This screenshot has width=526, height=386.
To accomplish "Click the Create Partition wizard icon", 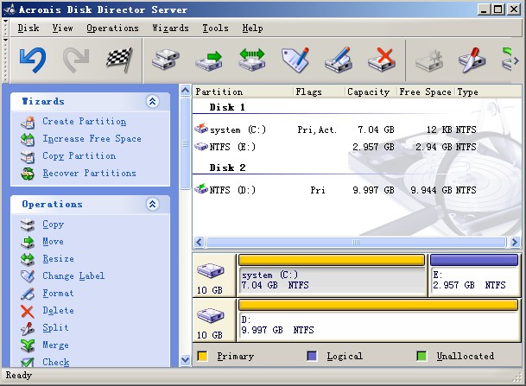I will [28, 122].
